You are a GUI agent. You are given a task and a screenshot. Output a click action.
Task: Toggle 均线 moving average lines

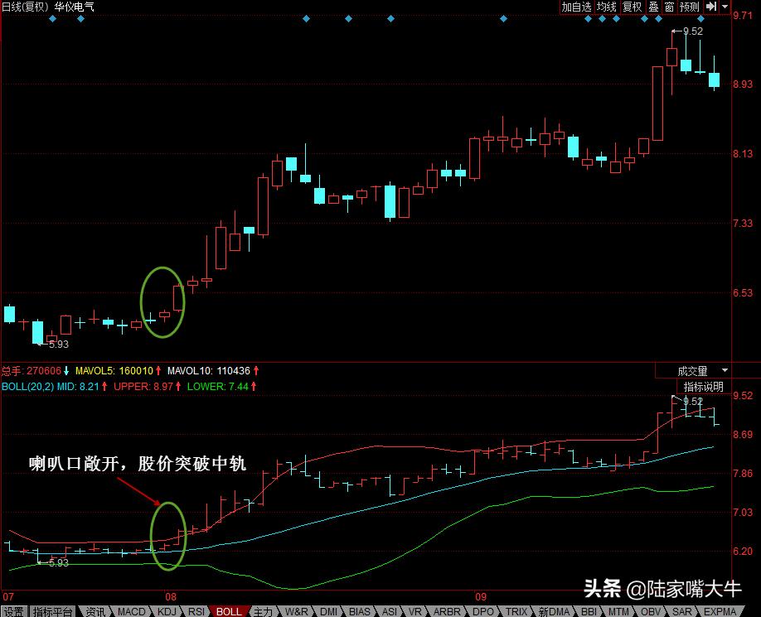pos(606,7)
